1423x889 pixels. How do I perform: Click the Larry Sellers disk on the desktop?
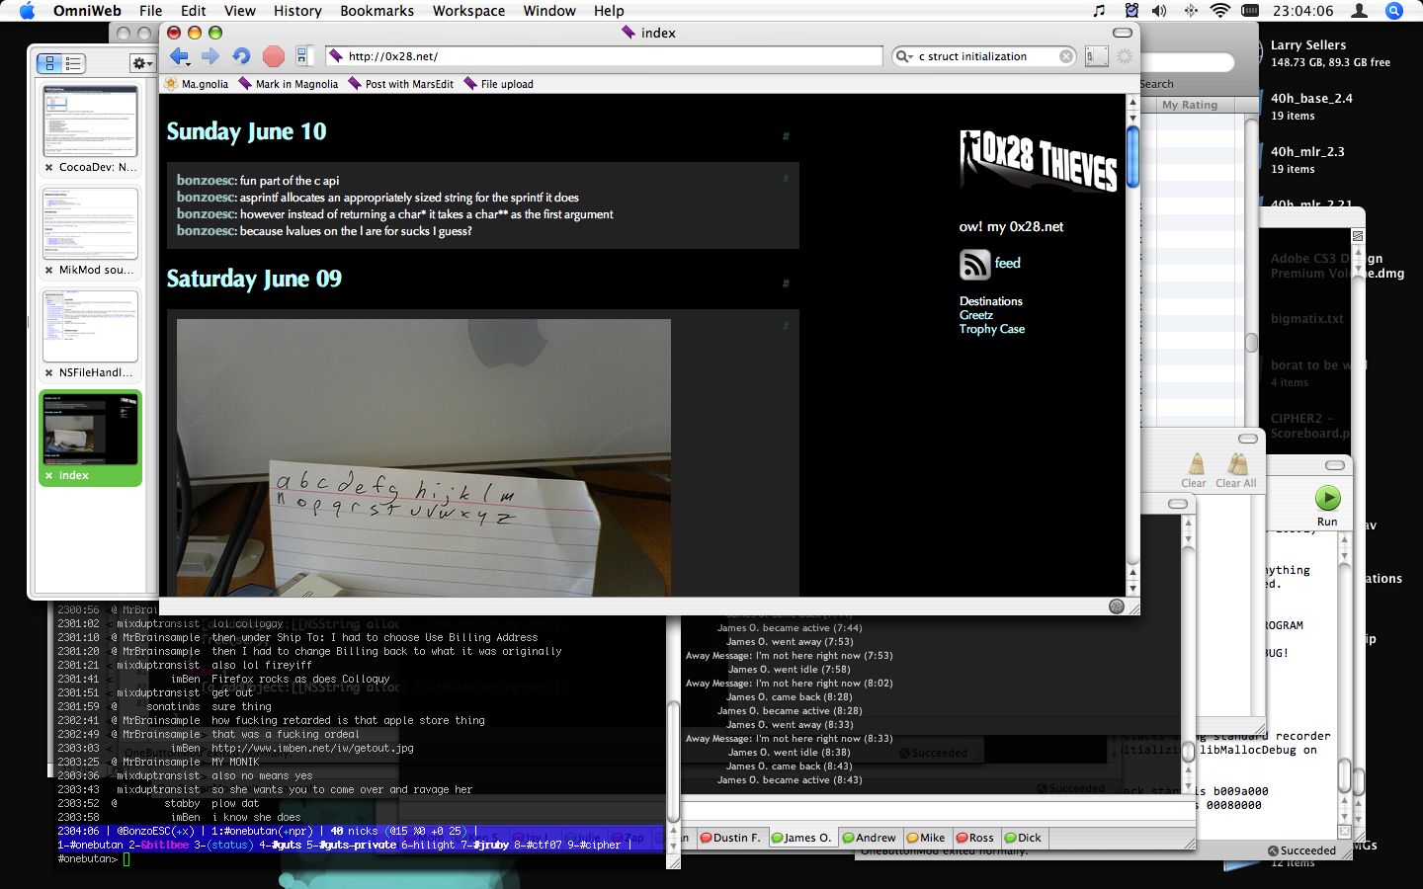click(1330, 53)
